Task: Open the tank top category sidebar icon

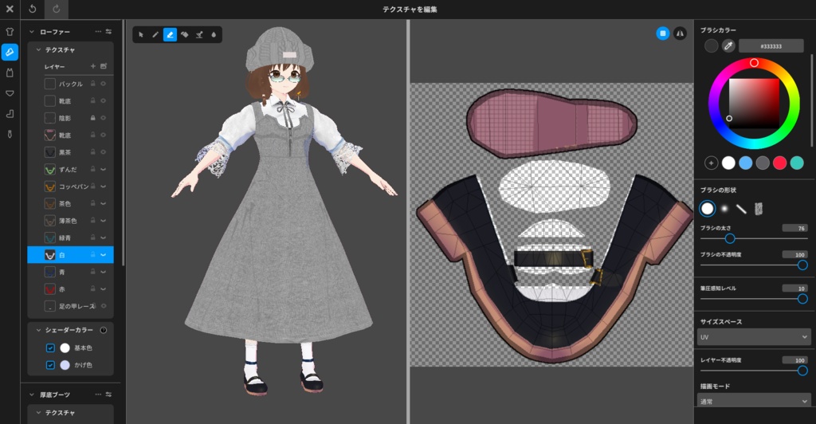Action: (x=10, y=73)
